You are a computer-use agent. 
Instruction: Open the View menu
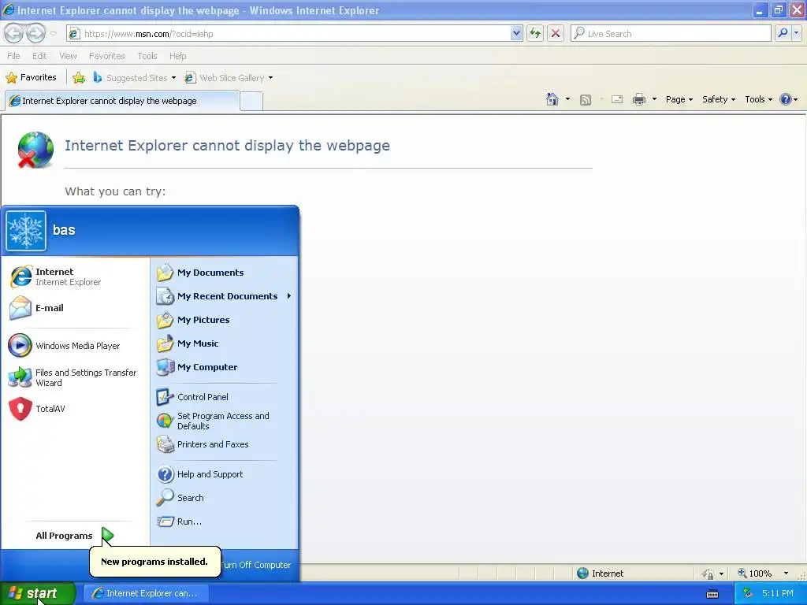point(68,56)
